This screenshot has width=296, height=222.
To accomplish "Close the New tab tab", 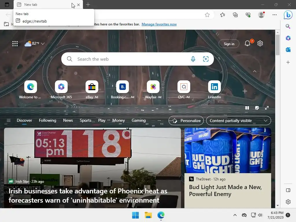I will pyautogui.click(x=79, y=5).
